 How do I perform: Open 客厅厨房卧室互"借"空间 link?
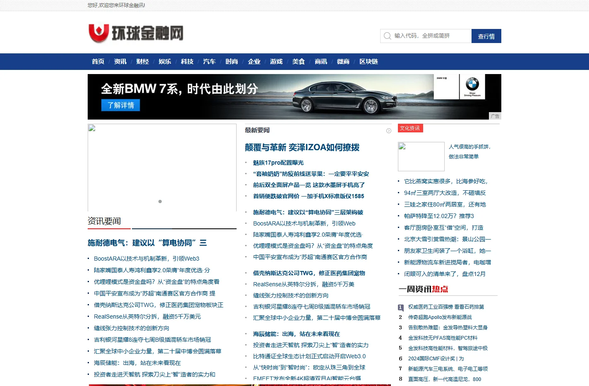444,228
